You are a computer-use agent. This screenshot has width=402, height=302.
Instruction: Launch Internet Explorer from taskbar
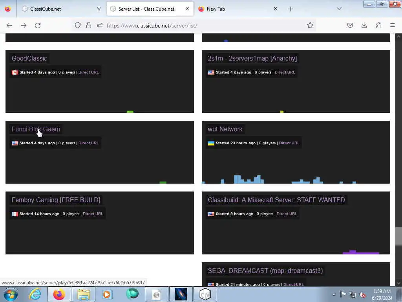point(35,294)
